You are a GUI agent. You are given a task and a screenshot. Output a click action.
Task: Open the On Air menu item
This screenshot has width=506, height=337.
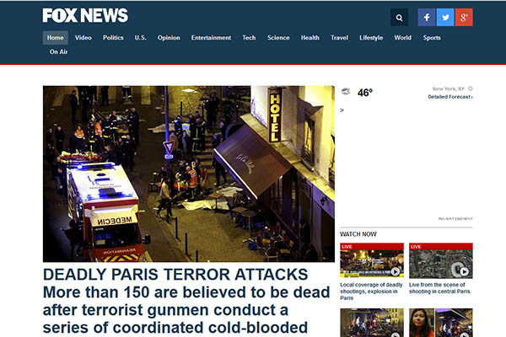[58, 52]
